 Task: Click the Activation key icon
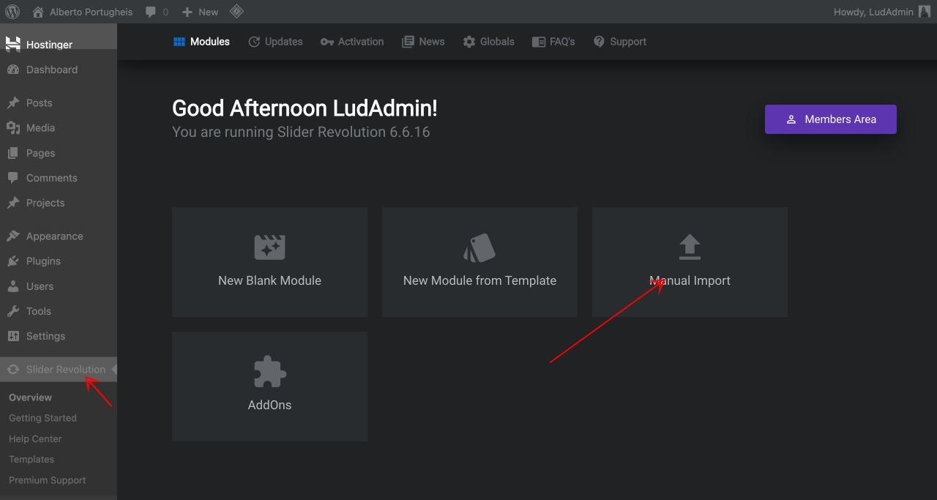(x=327, y=42)
